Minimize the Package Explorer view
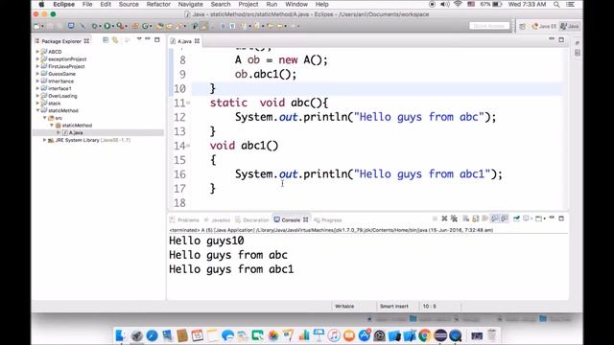Viewport: 614px width, 345px height. point(148,39)
